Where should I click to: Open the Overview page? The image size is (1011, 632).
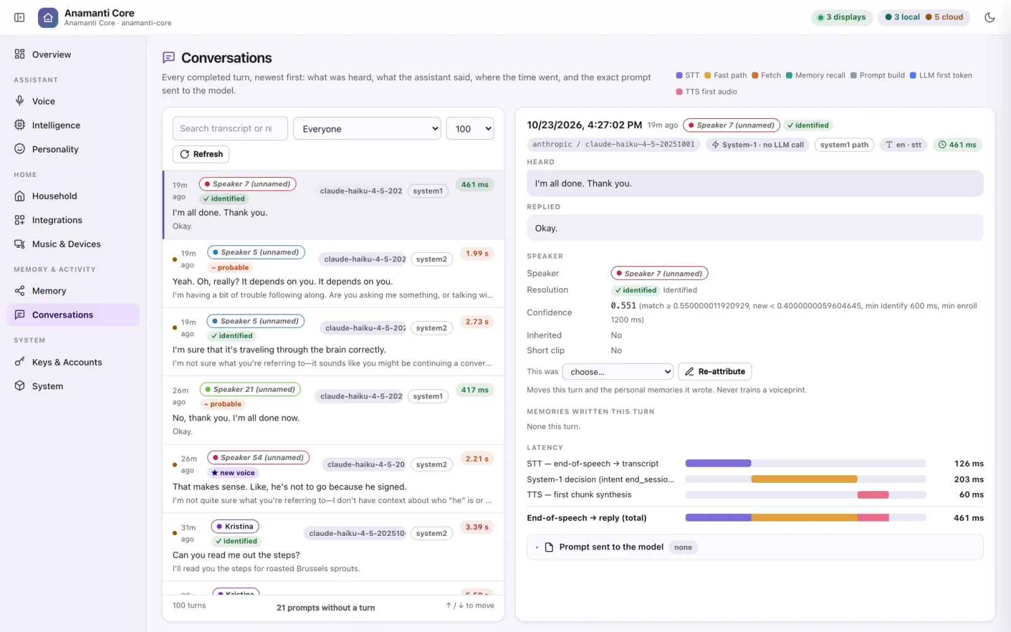[73, 54]
